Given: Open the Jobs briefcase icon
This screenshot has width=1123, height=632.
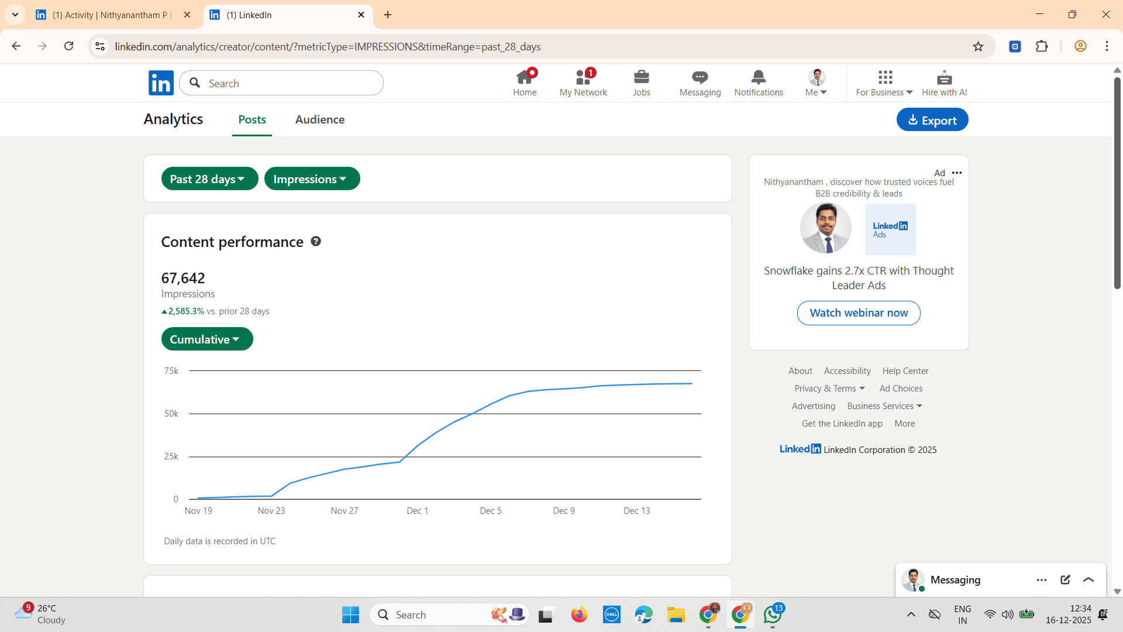Looking at the screenshot, I should [642, 83].
